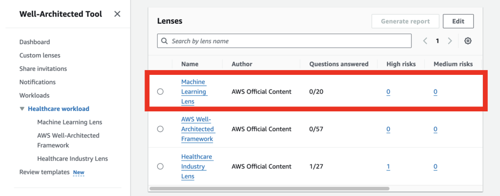This screenshot has width=500, height=196.
Task: Select the Machine Learning Lens radio button
Action: point(160,92)
